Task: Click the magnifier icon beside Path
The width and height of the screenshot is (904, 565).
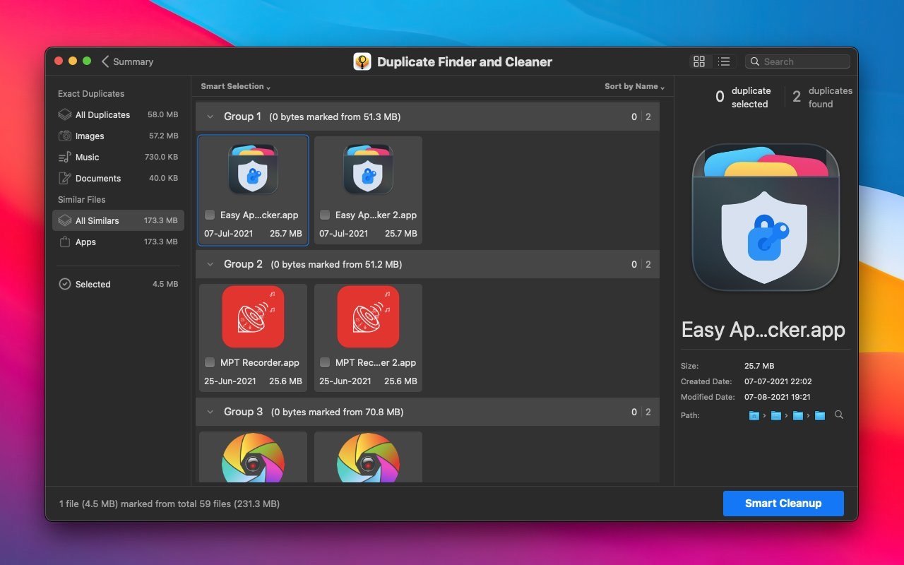Action: coord(838,415)
